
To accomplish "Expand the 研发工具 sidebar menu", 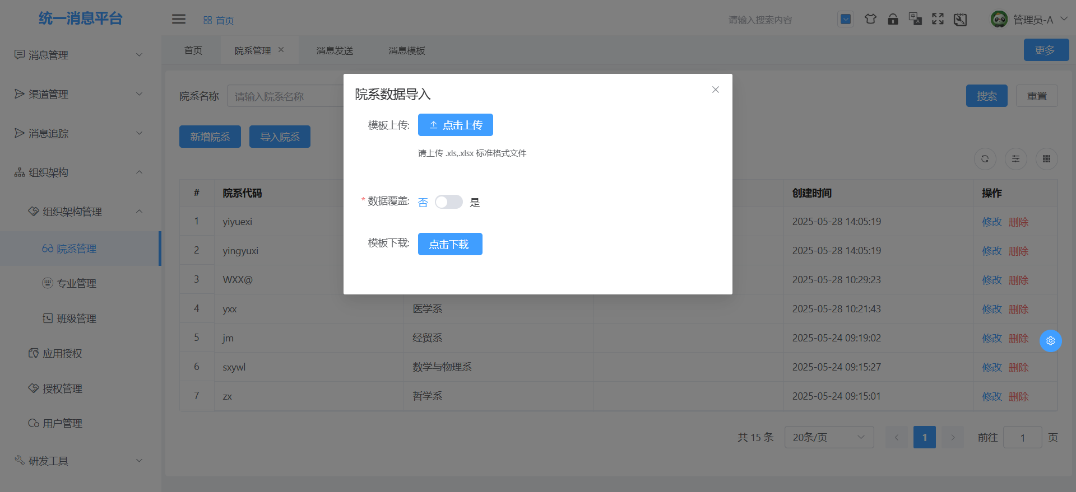I will 81,461.
